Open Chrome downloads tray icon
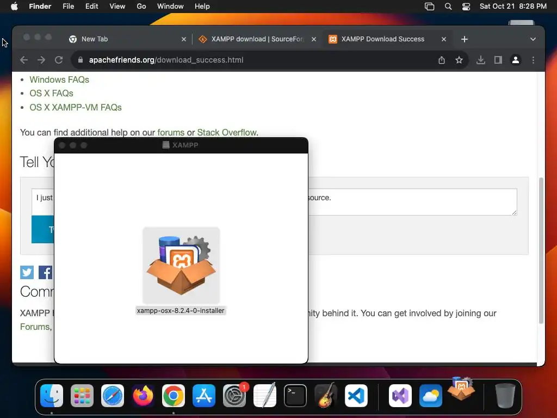The height and width of the screenshot is (418, 557). click(481, 60)
